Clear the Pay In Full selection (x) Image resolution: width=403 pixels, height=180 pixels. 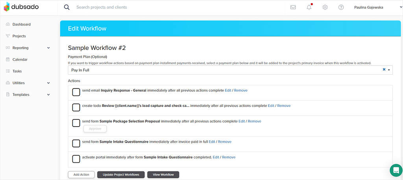coord(384,70)
